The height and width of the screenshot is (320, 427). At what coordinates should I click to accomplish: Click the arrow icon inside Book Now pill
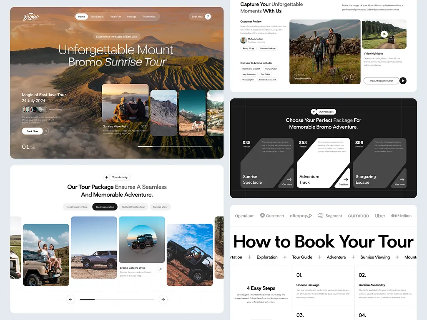(207, 17)
